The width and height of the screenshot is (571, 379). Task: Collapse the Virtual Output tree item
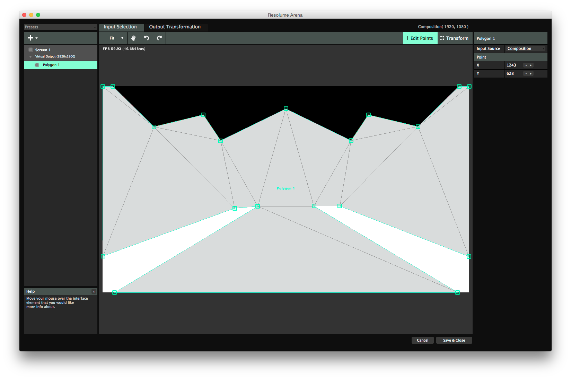tap(30, 56)
